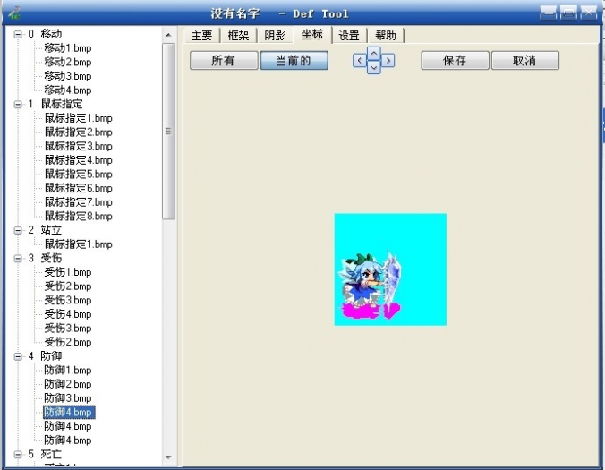Select the 站立 group label
605x470 pixels.
(51, 230)
